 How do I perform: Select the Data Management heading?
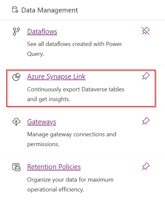(x=50, y=10)
